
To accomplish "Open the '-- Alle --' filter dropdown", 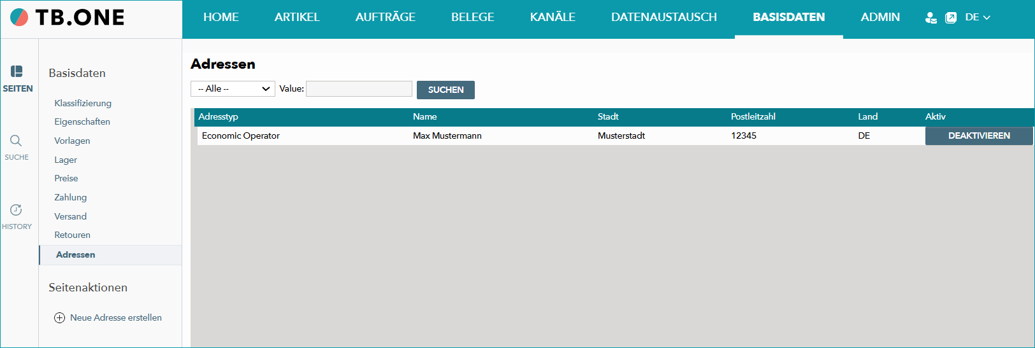I will [233, 88].
